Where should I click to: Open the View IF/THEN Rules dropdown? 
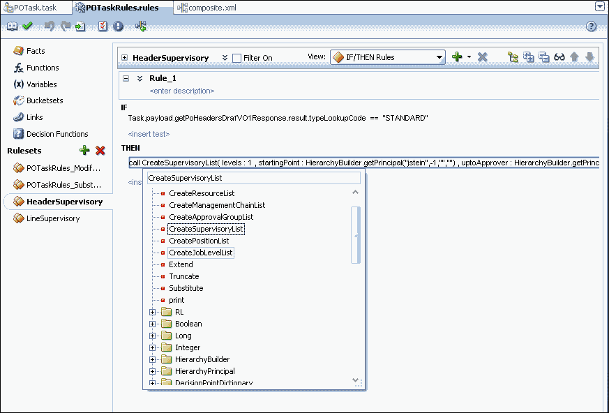click(x=439, y=57)
